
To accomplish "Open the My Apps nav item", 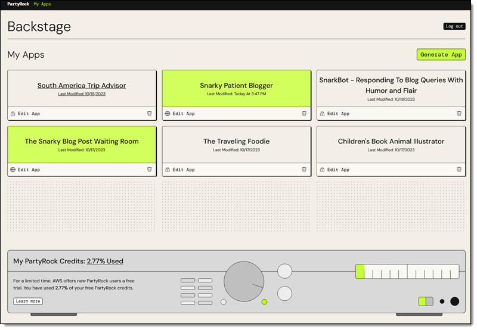I will point(42,4).
